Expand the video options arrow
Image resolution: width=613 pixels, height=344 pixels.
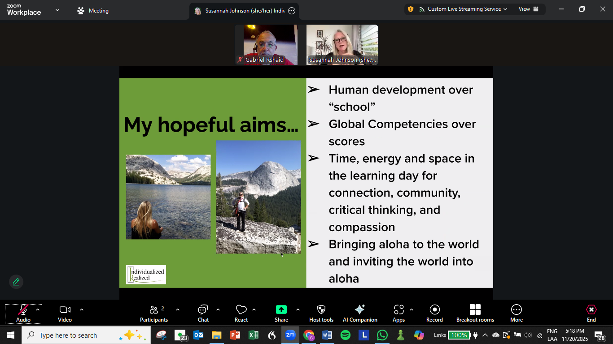pyautogui.click(x=82, y=310)
